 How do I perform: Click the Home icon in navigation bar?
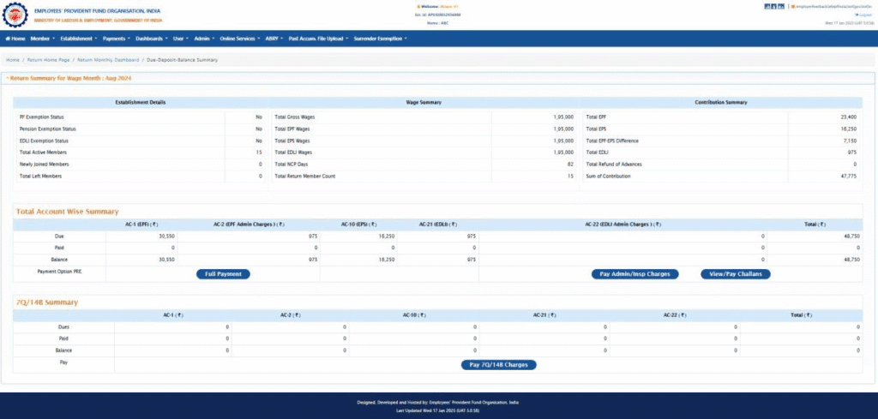coord(8,39)
